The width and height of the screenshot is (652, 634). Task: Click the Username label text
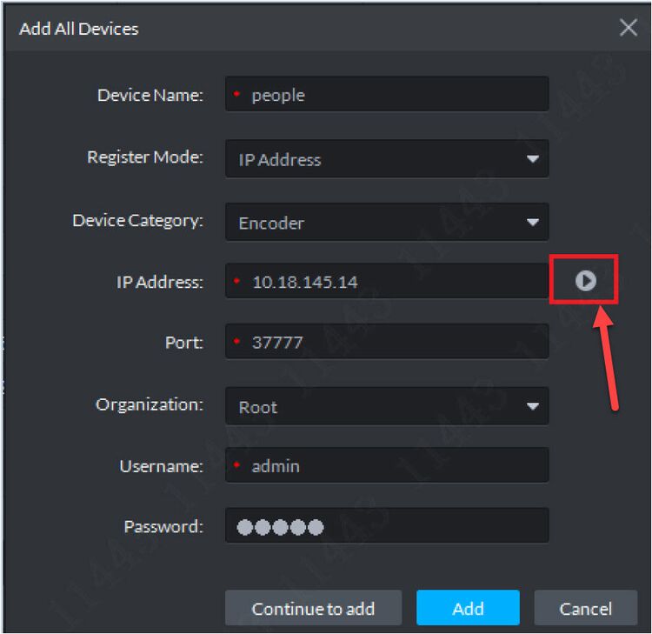pos(161,466)
